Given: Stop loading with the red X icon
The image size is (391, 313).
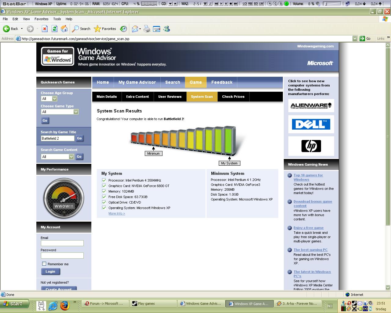Looking at the screenshot, I should (x=45, y=29).
